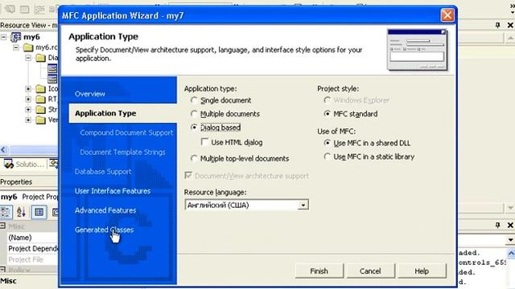515x289 pixels.
Task: Close the MFC Application Wizard dialog
Action: [x=447, y=15]
